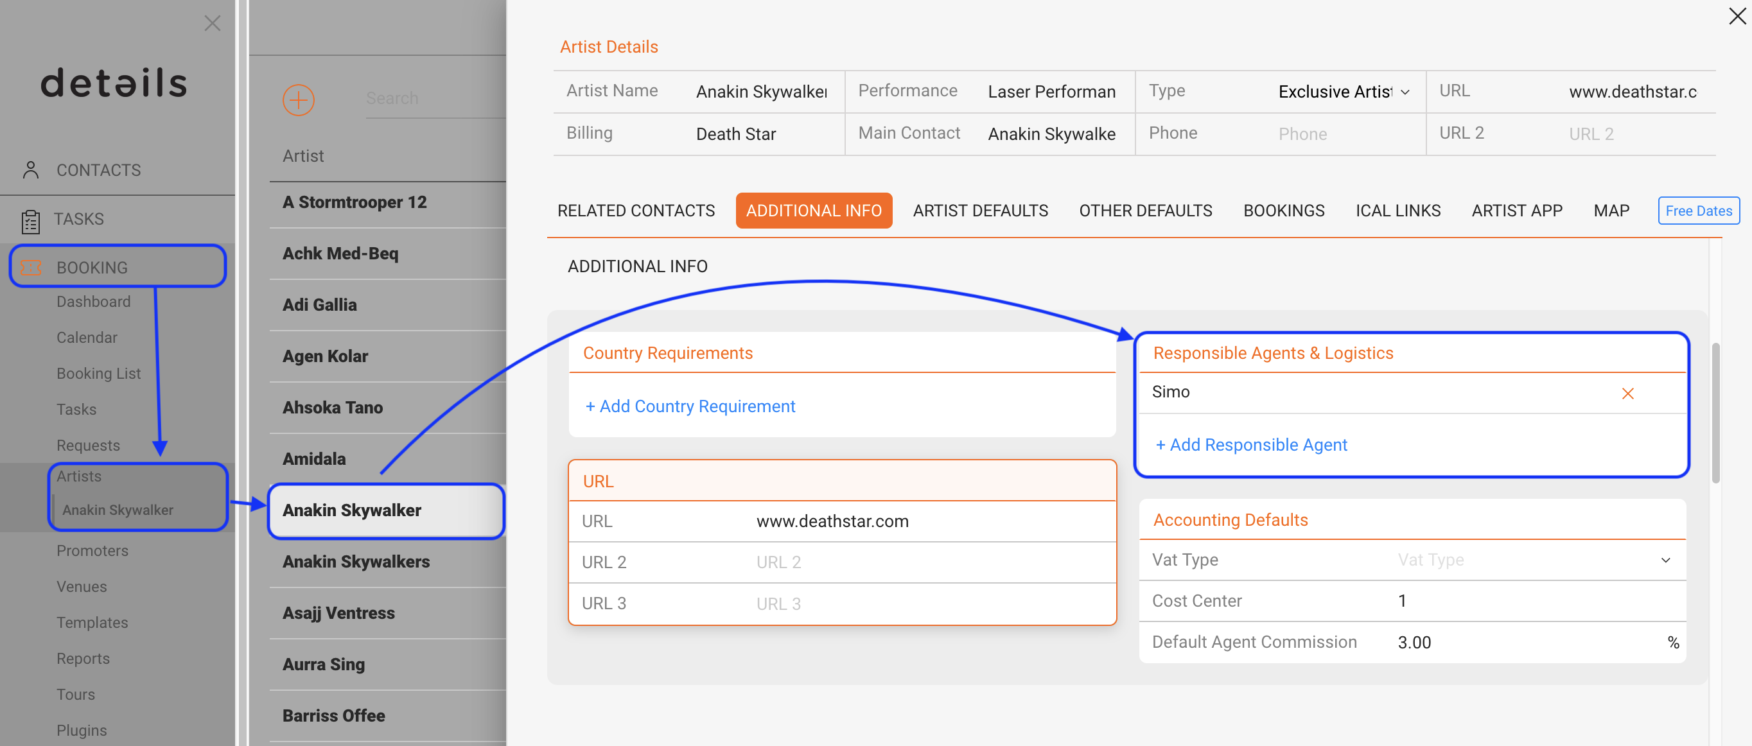Image resolution: width=1752 pixels, height=746 pixels.
Task: Click Add Responsible Agent link
Action: 1251,445
